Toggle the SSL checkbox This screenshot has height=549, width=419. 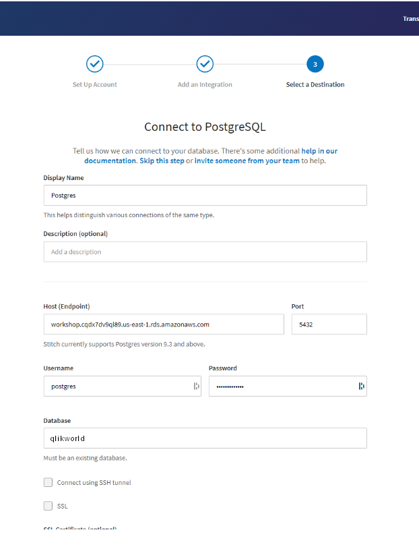coord(48,506)
